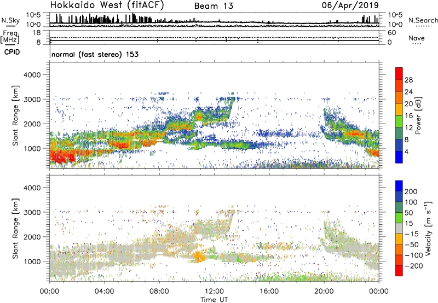Click the blue top segment of Velocity colorbar
Screen dimensions: 438x303
coord(399,186)
